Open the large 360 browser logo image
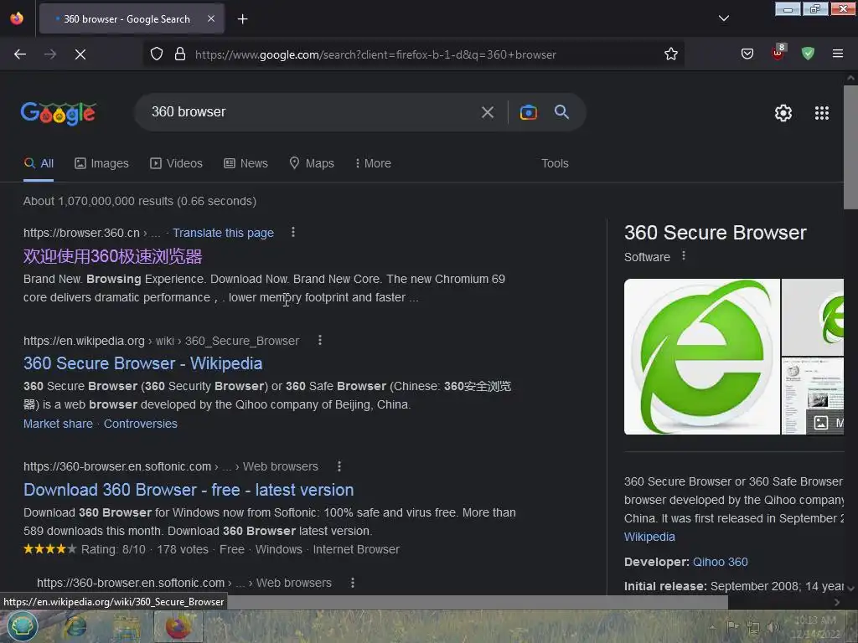 click(x=702, y=357)
